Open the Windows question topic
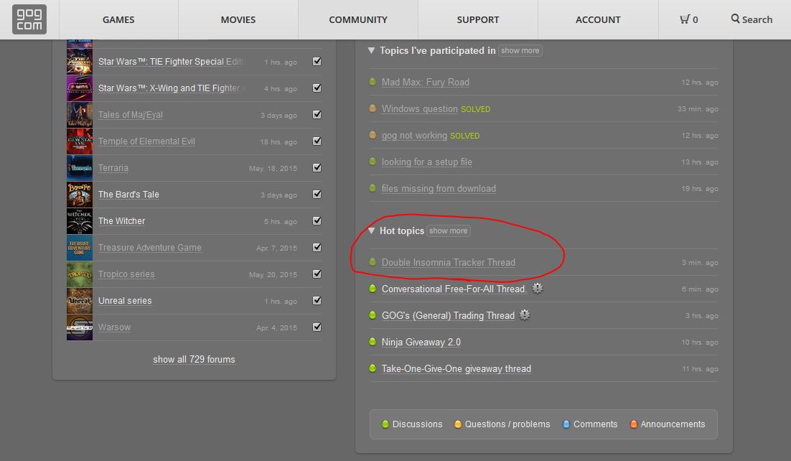 pyautogui.click(x=420, y=109)
